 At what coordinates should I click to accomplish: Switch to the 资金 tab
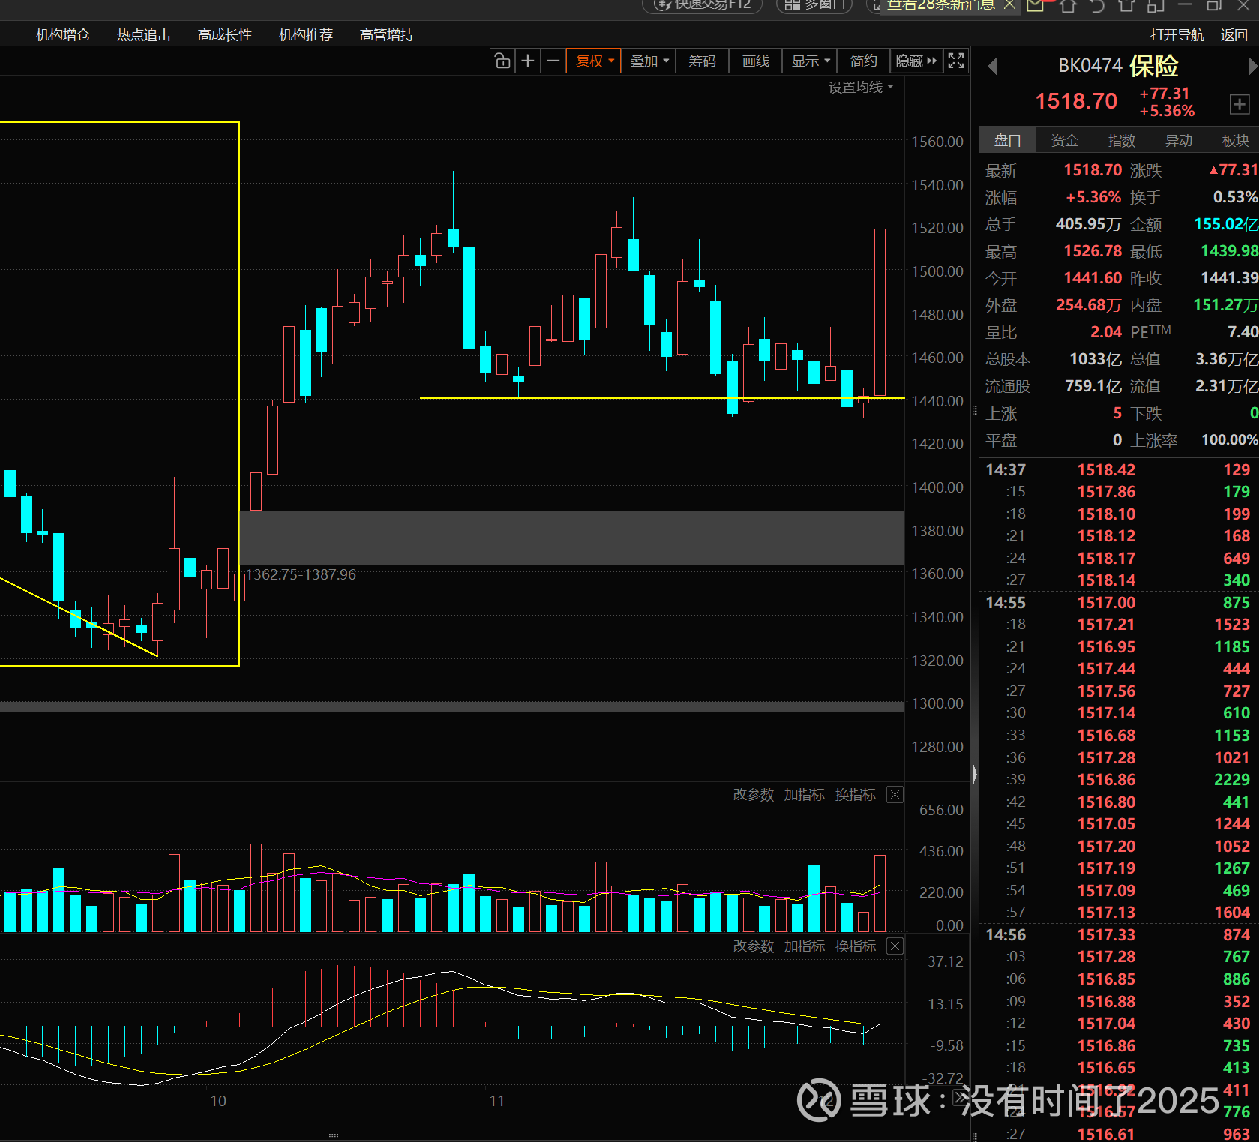(1065, 140)
